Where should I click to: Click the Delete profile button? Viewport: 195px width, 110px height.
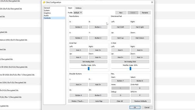point(133,13)
